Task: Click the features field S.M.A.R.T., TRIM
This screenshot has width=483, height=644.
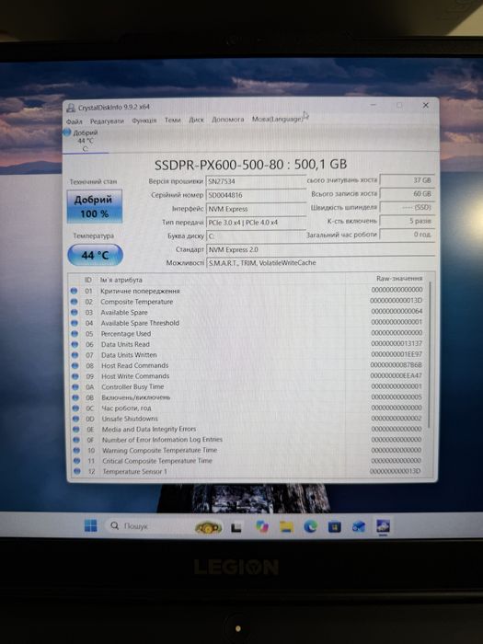Action: [320, 262]
